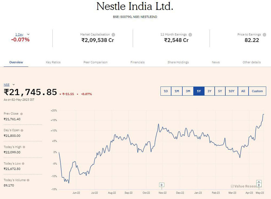Show the All time chart range
The width and height of the screenshot is (271, 199).
pyautogui.click(x=243, y=91)
